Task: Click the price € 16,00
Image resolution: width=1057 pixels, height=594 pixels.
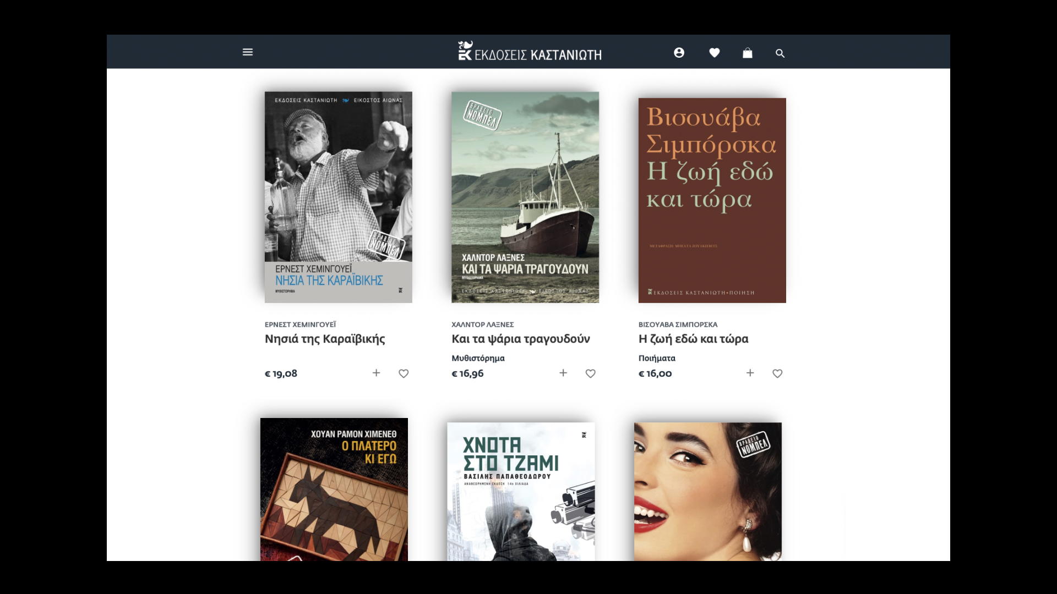Action: click(655, 373)
